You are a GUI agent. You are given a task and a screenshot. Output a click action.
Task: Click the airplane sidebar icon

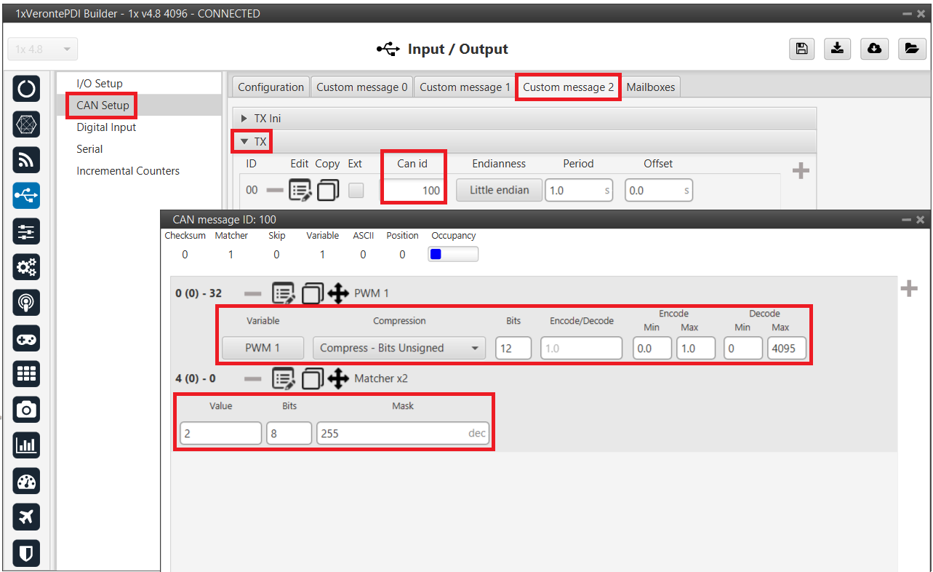(x=26, y=517)
